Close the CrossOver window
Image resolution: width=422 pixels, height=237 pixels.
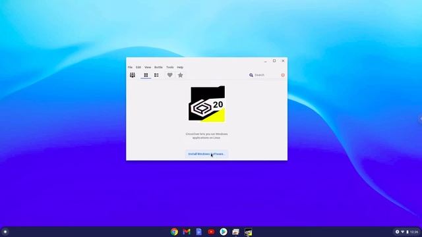coord(283,61)
